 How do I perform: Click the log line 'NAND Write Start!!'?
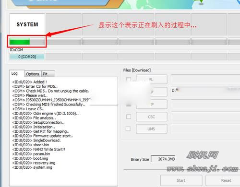click(x=39, y=150)
